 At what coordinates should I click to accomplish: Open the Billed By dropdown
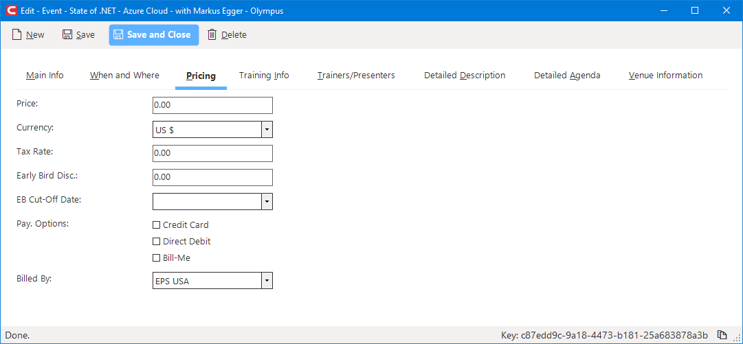(x=267, y=281)
